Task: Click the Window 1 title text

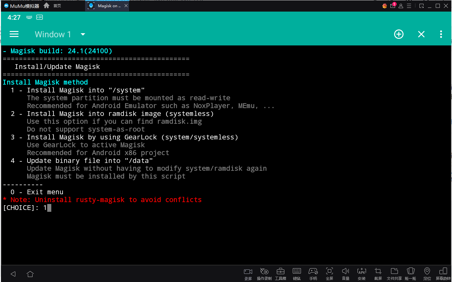Action: click(x=53, y=34)
